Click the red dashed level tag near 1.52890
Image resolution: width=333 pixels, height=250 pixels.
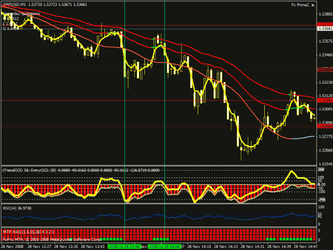click(x=325, y=126)
